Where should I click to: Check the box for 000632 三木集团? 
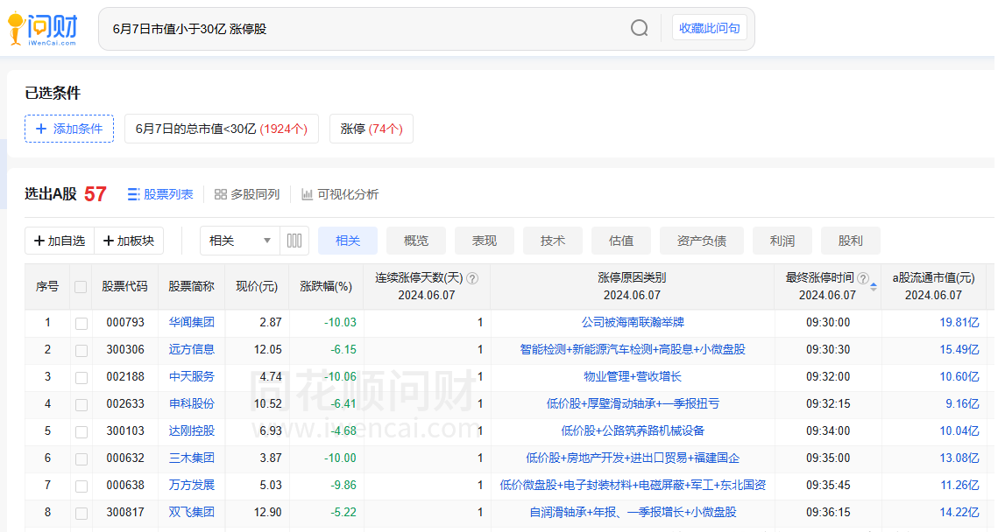pos(81,458)
